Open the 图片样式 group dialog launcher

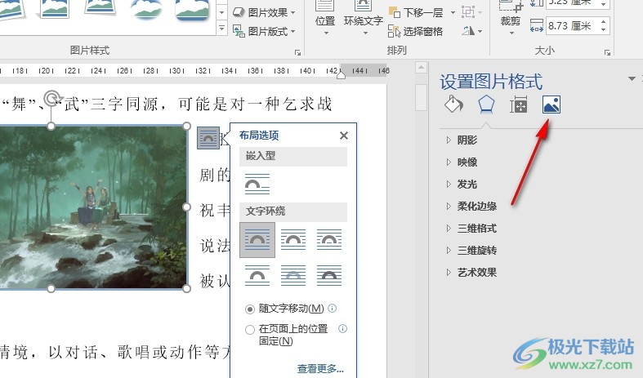(x=297, y=52)
